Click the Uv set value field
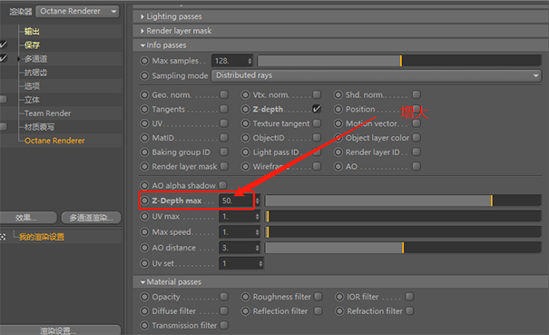549x335 pixels. pos(238,263)
